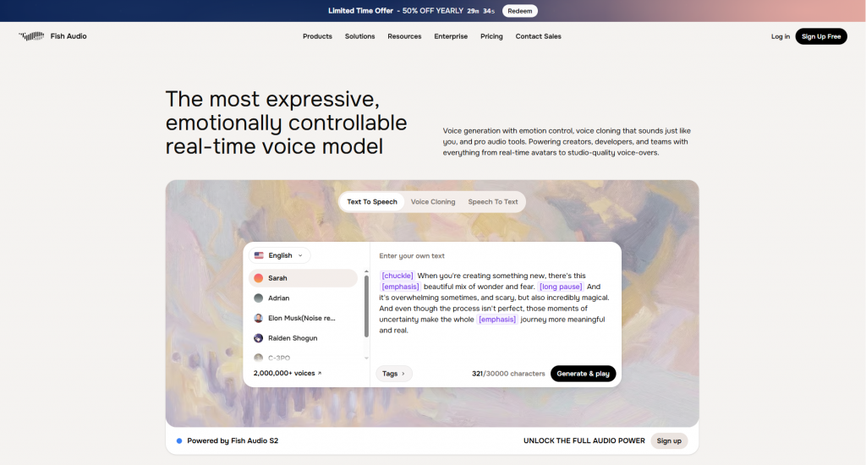Click the Fish Audio waveform logo

coord(31,36)
